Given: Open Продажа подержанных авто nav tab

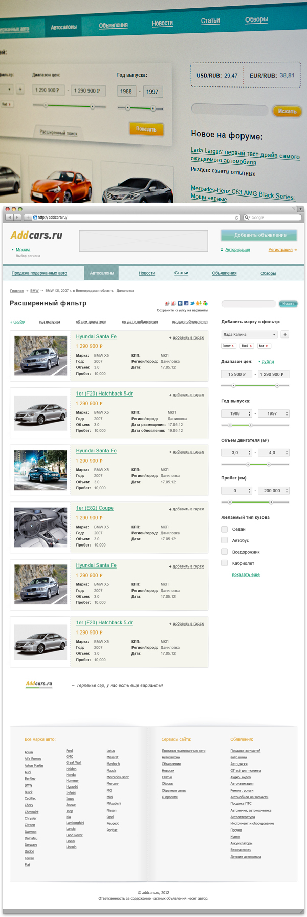Looking at the screenshot, I should point(39,273).
